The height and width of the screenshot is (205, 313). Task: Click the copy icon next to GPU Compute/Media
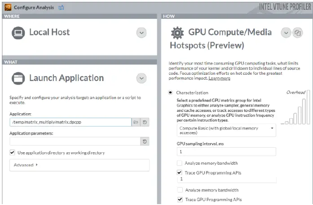297,33
